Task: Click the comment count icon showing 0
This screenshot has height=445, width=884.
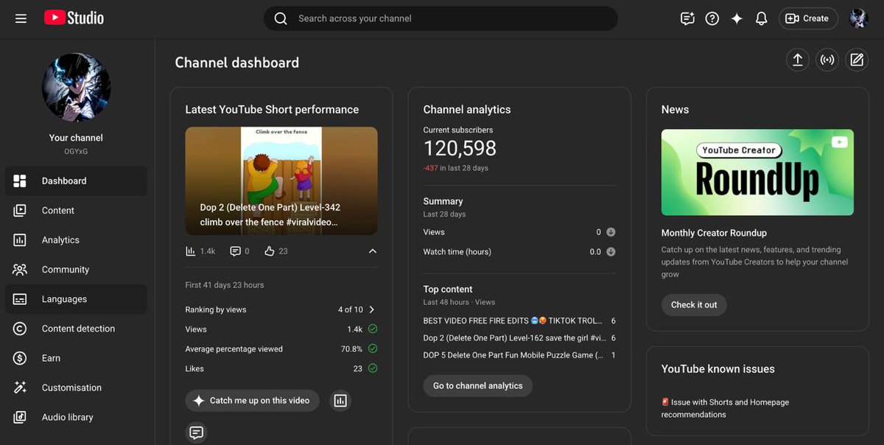Action: click(x=235, y=251)
